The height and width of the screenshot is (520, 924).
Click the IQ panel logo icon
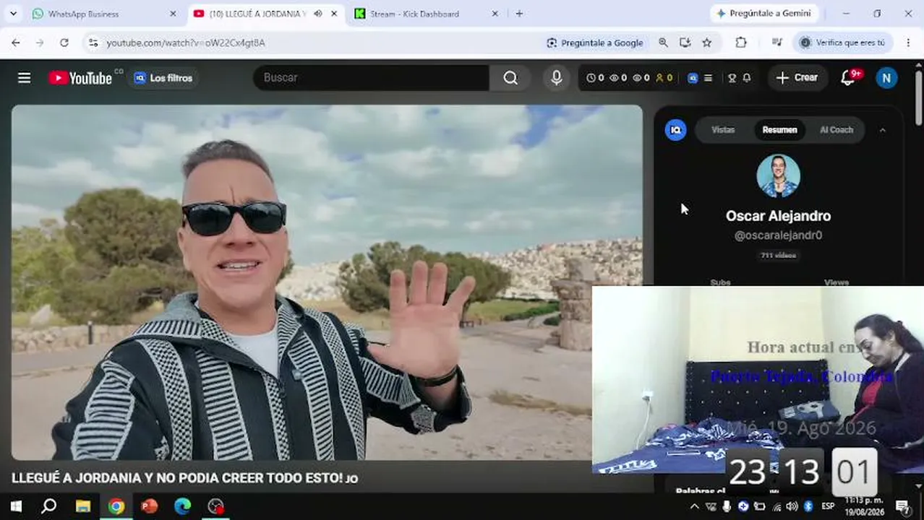[675, 130]
